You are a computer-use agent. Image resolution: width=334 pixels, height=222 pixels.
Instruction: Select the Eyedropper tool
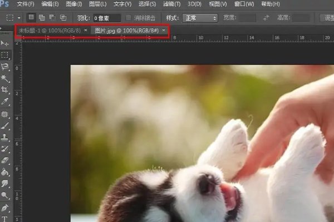[4, 102]
